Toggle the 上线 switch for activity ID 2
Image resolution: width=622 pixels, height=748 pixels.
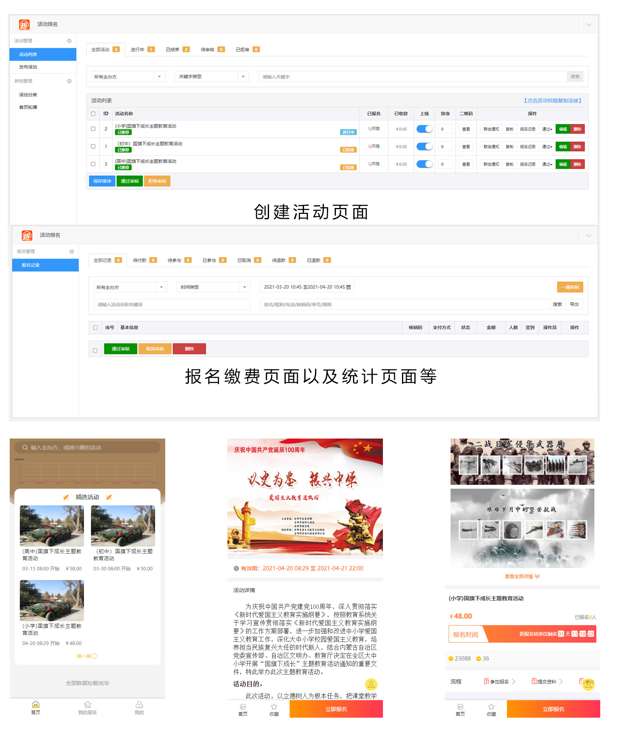[x=424, y=129]
